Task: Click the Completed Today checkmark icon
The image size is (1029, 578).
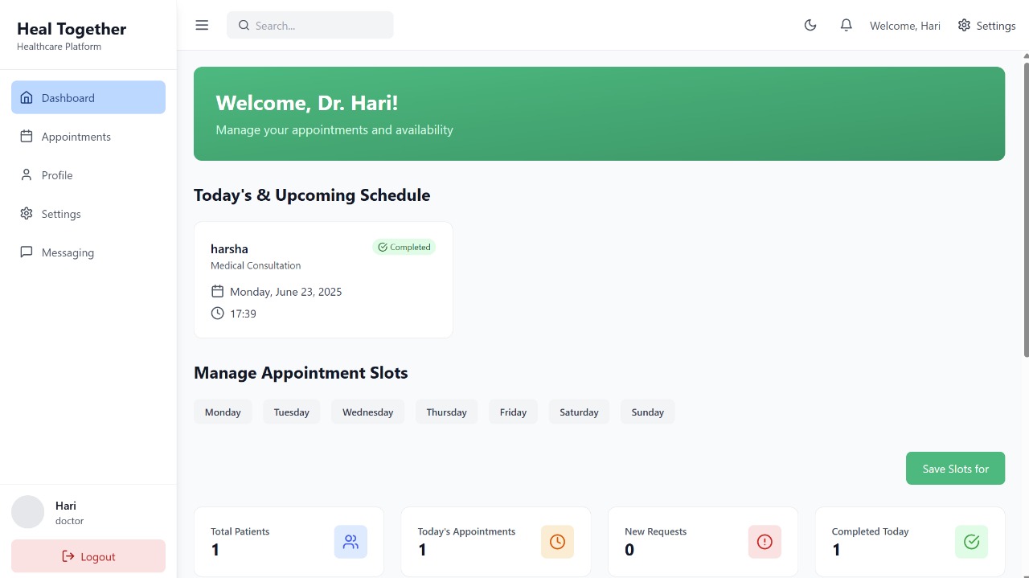Action: tap(971, 542)
